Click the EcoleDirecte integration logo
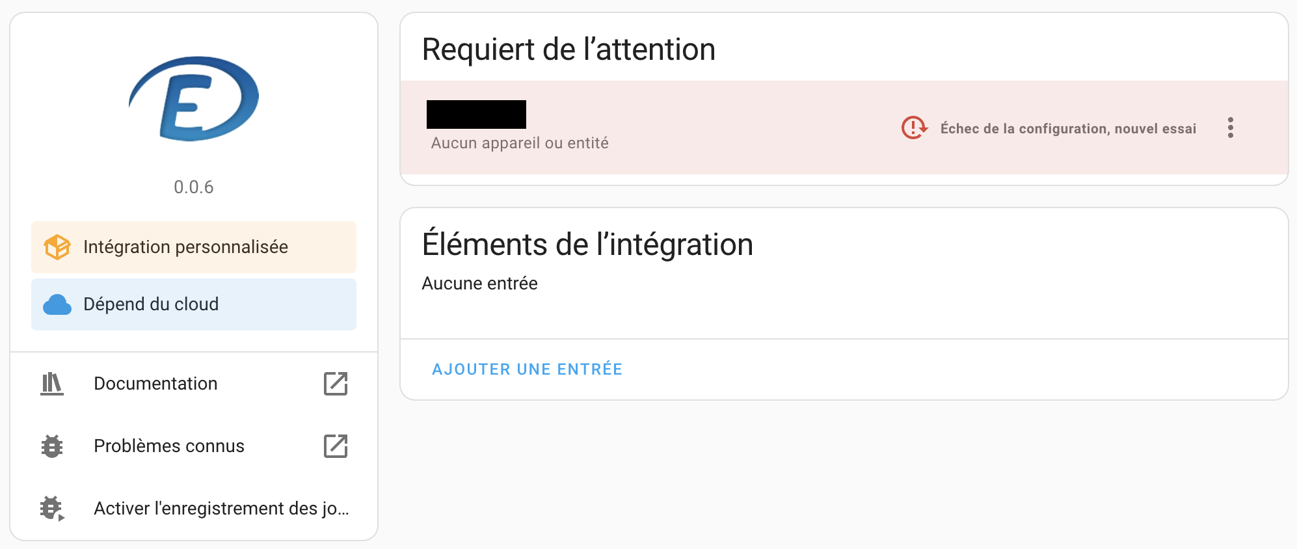The image size is (1297, 549). pyautogui.click(x=194, y=99)
